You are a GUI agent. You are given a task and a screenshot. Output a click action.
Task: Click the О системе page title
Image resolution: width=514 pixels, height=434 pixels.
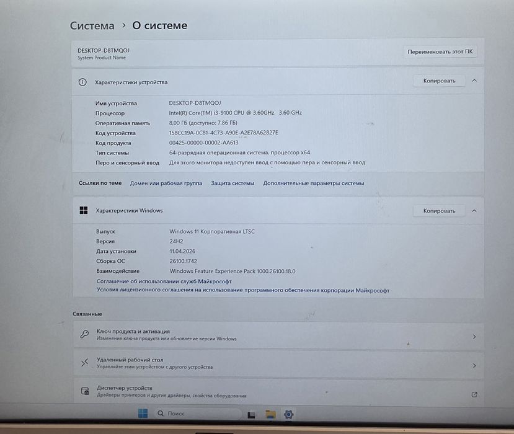159,25
